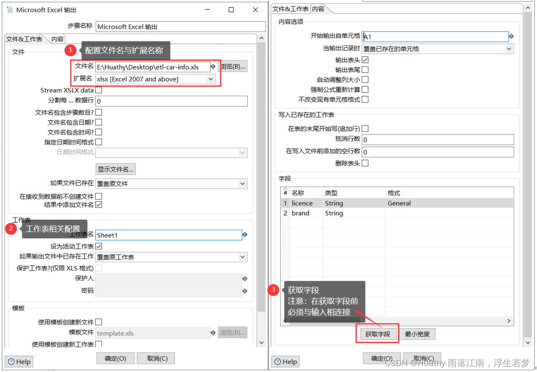The image size is (537, 372).
Task: Click variable icon next to 工作表名 field
Action: pyautogui.click(x=244, y=235)
